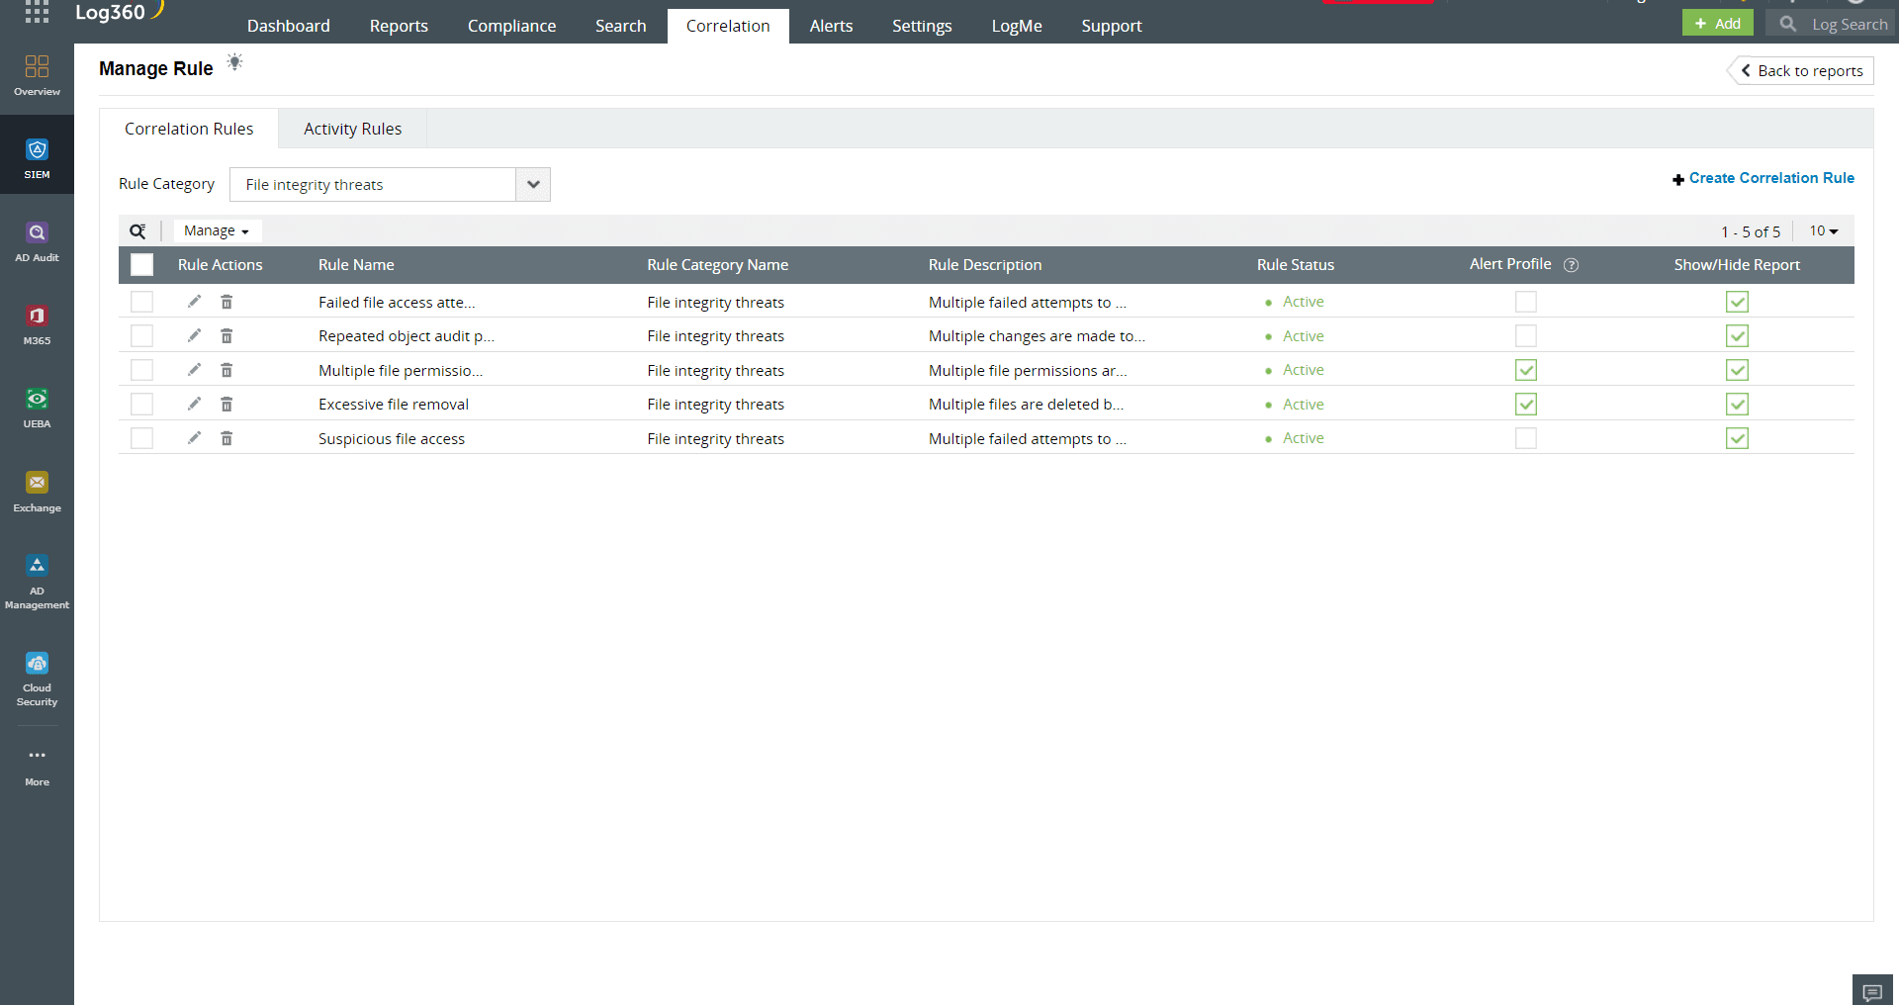Switch to the Correlation Rules tab

189,129
